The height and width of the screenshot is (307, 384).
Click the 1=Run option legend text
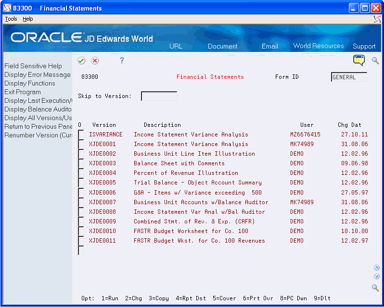110,298
